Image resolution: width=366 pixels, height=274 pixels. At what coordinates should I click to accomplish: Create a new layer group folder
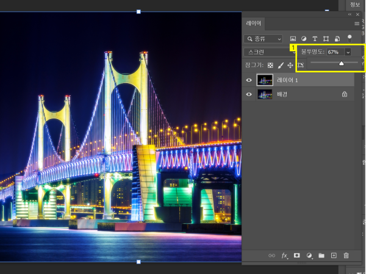coord(321,256)
